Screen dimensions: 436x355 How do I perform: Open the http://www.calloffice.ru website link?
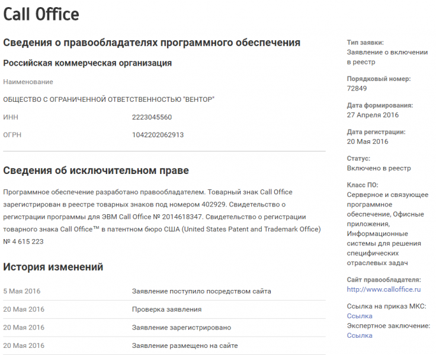[383, 289]
